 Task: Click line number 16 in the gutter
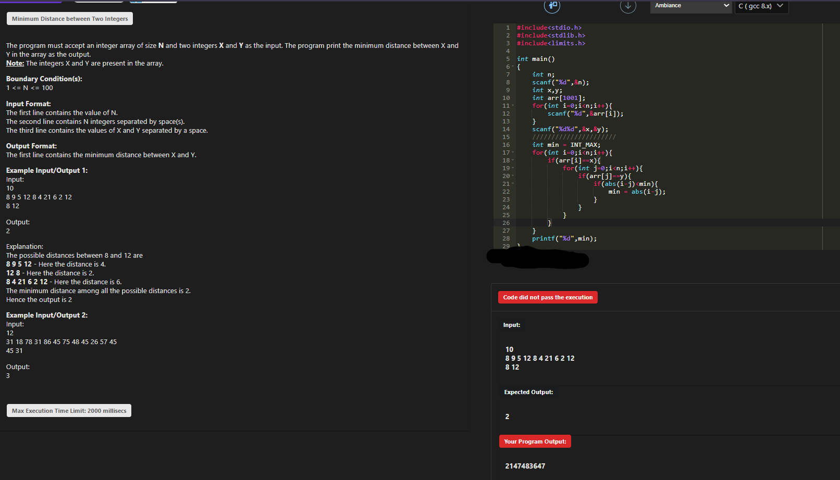(x=506, y=145)
